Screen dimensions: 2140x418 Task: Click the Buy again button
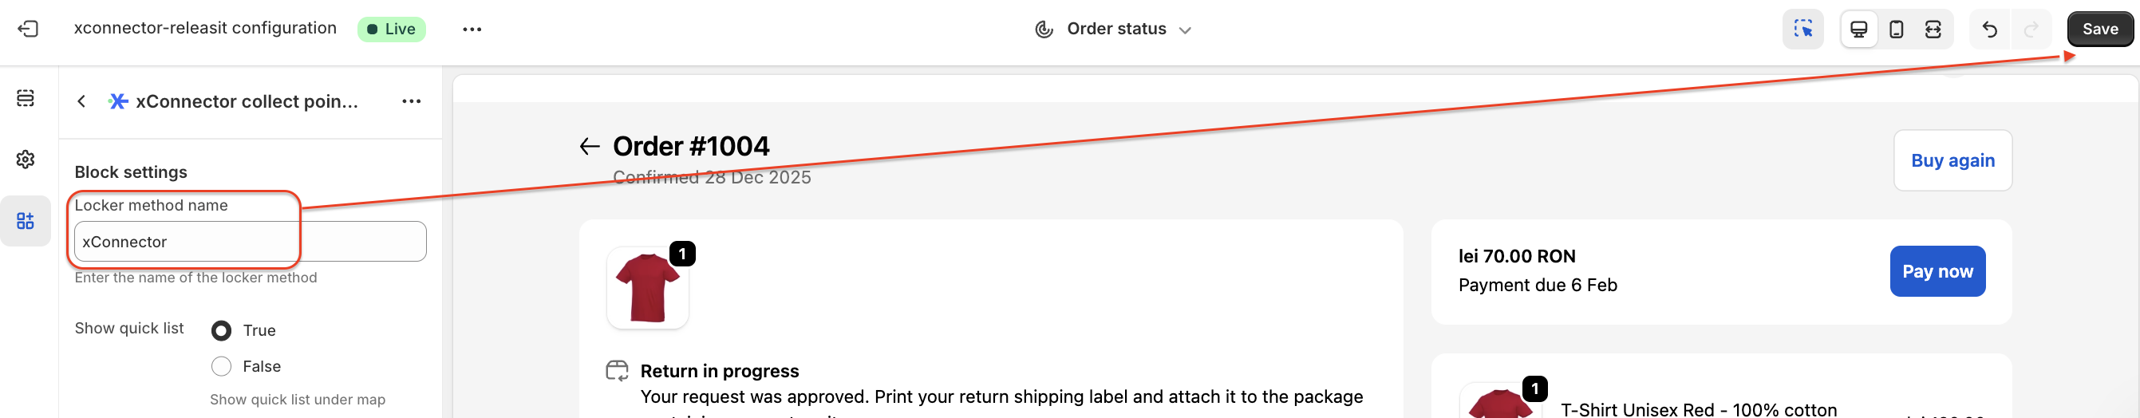(x=1952, y=160)
